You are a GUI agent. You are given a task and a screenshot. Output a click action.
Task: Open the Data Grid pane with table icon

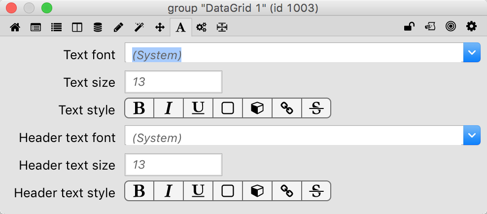click(35, 27)
